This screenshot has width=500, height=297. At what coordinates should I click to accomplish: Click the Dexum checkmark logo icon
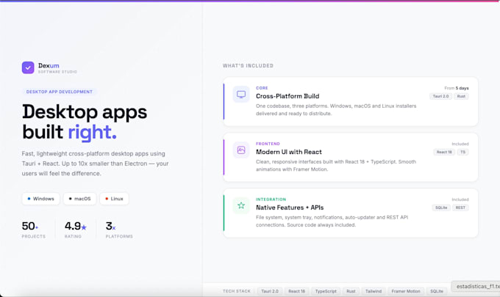coord(28,67)
